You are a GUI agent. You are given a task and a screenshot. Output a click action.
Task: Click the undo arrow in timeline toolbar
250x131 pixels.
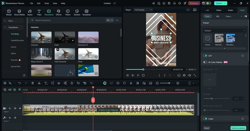(x=19, y=83)
